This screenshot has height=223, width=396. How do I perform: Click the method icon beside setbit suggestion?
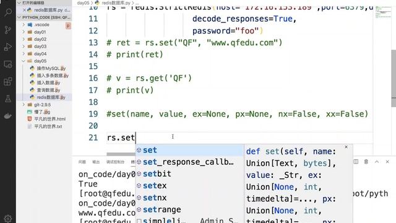pos(139,173)
